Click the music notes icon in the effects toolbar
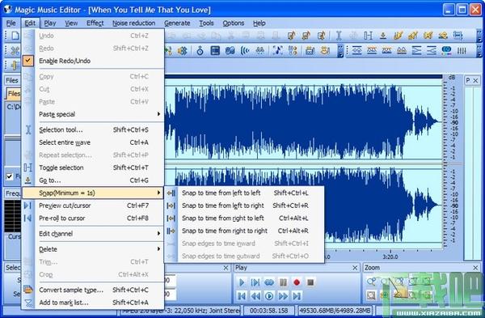 click(277, 50)
